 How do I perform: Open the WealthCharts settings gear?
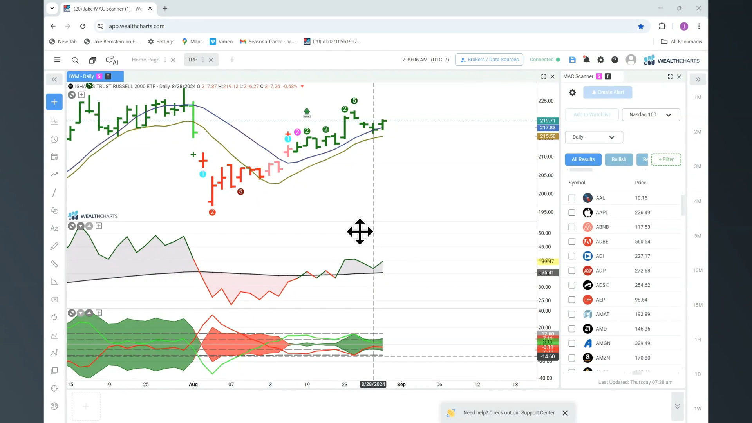click(600, 60)
